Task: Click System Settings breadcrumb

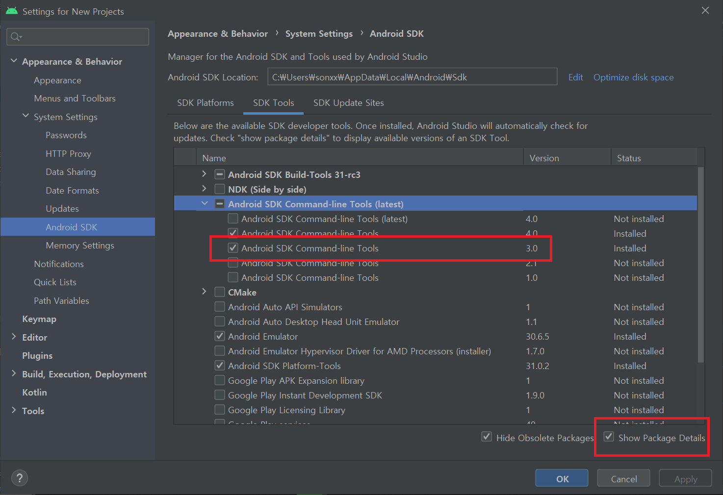Action: click(x=319, y=34)
